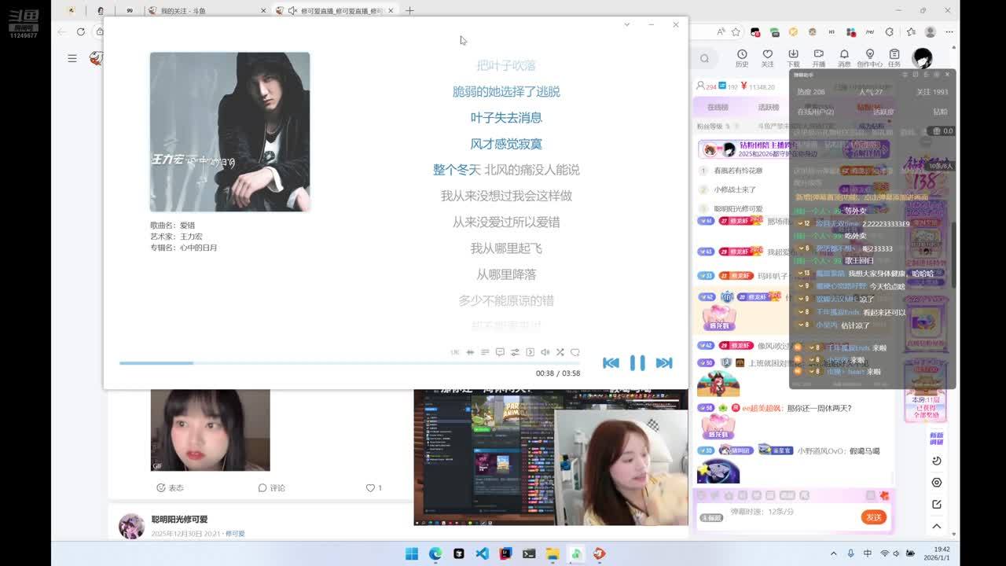Open the equalizer settings icon

click(515, 352)
